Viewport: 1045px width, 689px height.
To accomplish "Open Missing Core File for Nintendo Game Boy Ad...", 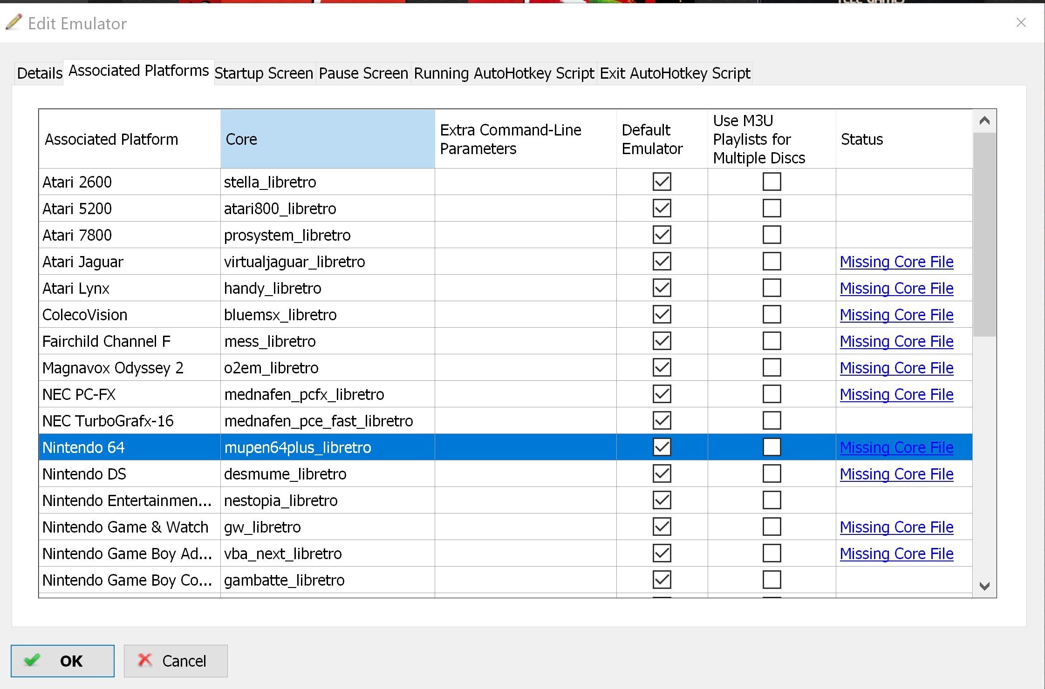I will coord(896,554).
